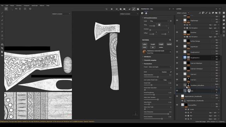Pause rendering with the pause button
Image resolution: width=226 pixels, height=127 pixels.
pyautogui.click(x=112, y=9)
